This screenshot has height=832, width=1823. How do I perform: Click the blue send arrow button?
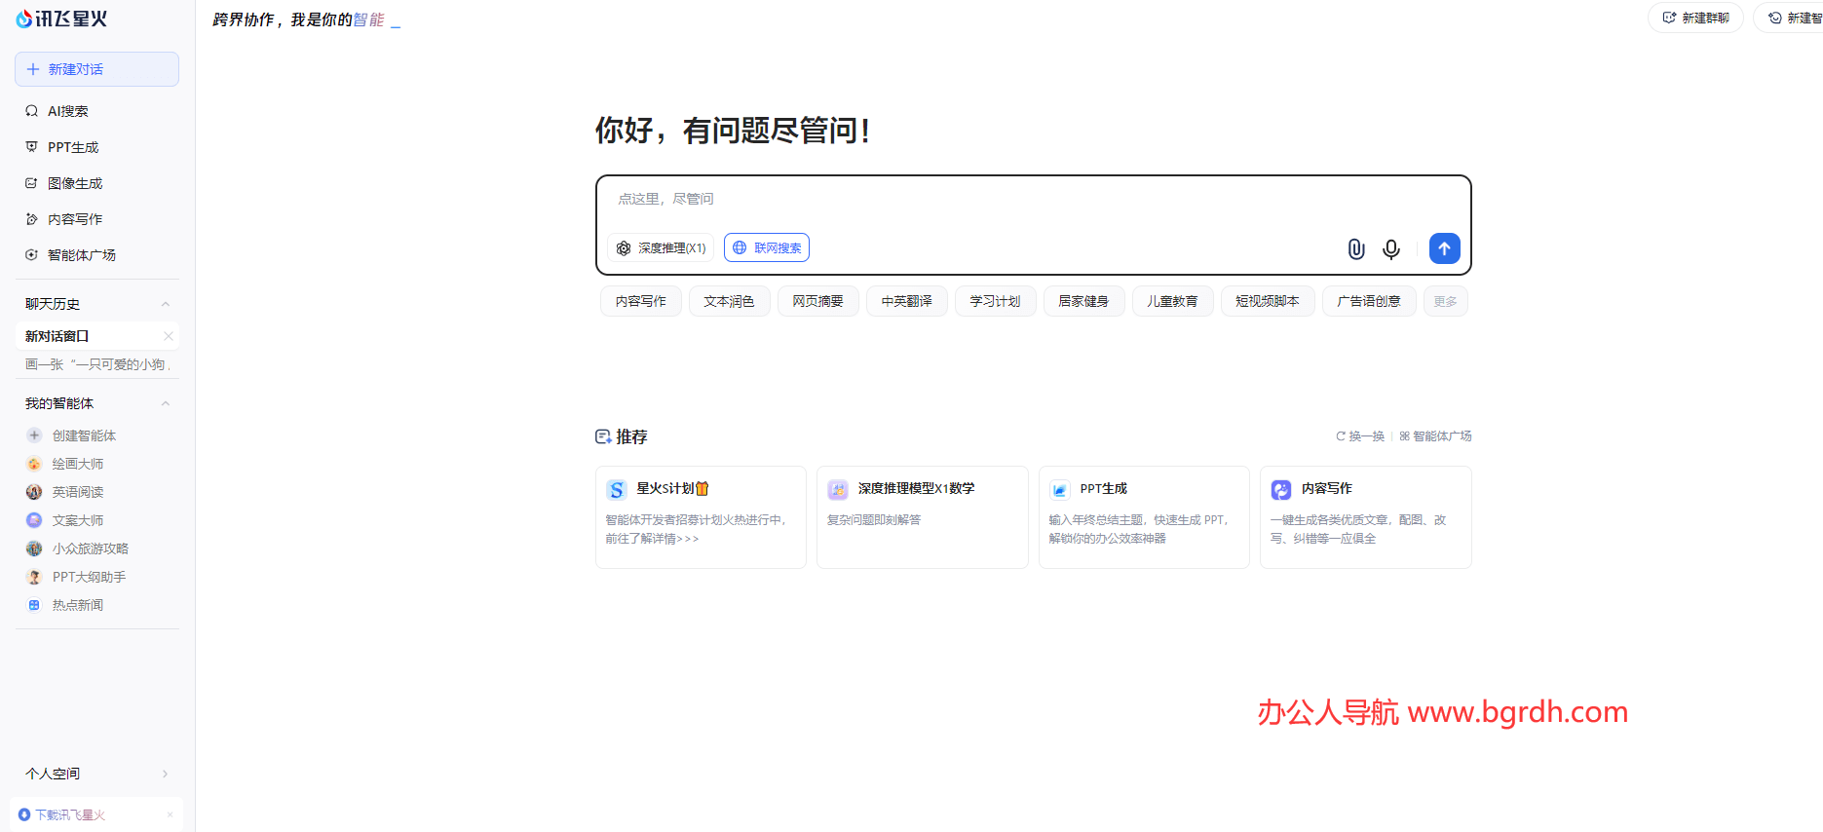pos(1445,248)
